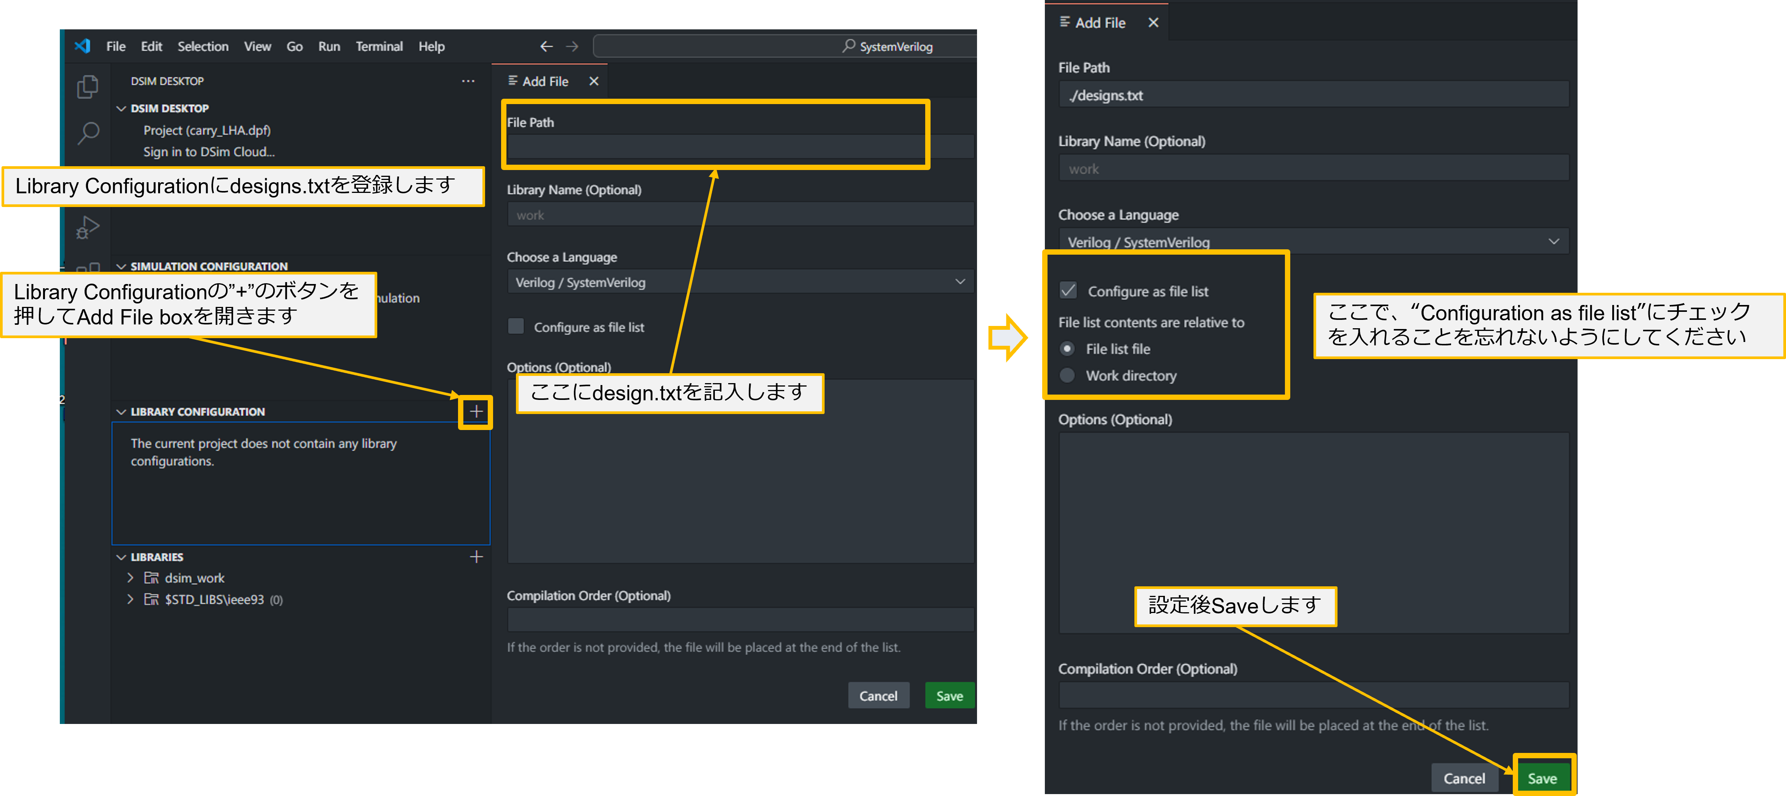The image size is (1786, 796).
Task: Click the Options text area in left form
Action: pyautogui.click(x=740, y=472)
